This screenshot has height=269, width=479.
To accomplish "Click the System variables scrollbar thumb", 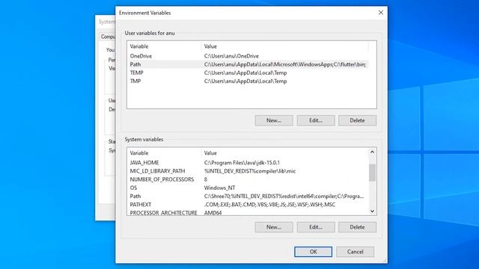I will click(x=372, y=173).
